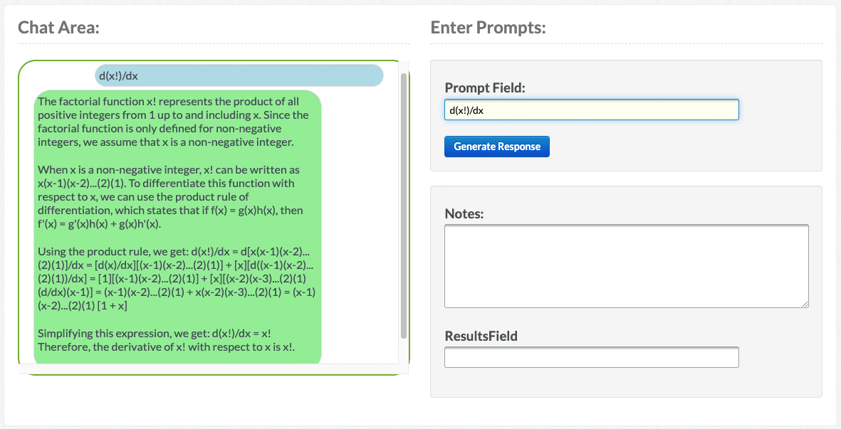Click the Notes textarea resize handle

pyautogui.click(x=805, y=304)
